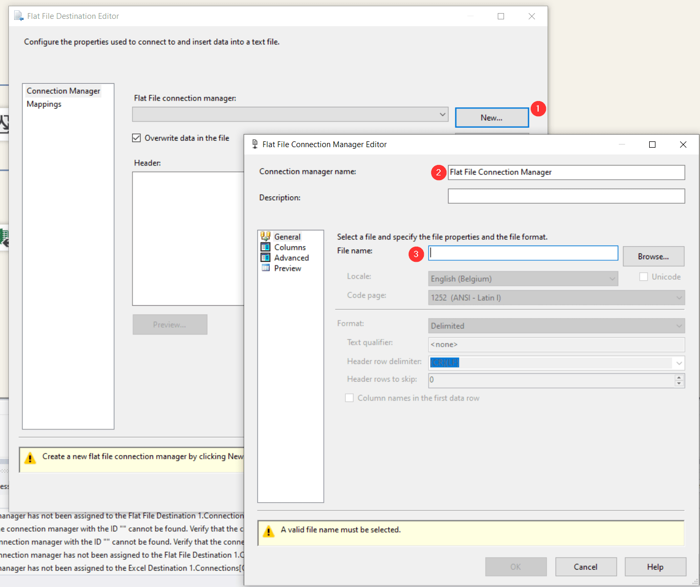Click into the File name text field
The height and width of the screenshot is (587, 700).
tap(523, 253)
